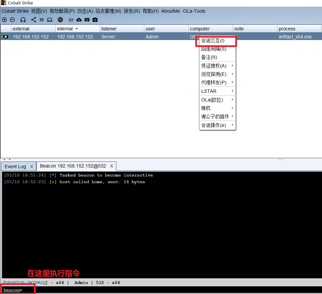
Task: Open keystrokes keyboard icon
Action: (x=87, y=20)
